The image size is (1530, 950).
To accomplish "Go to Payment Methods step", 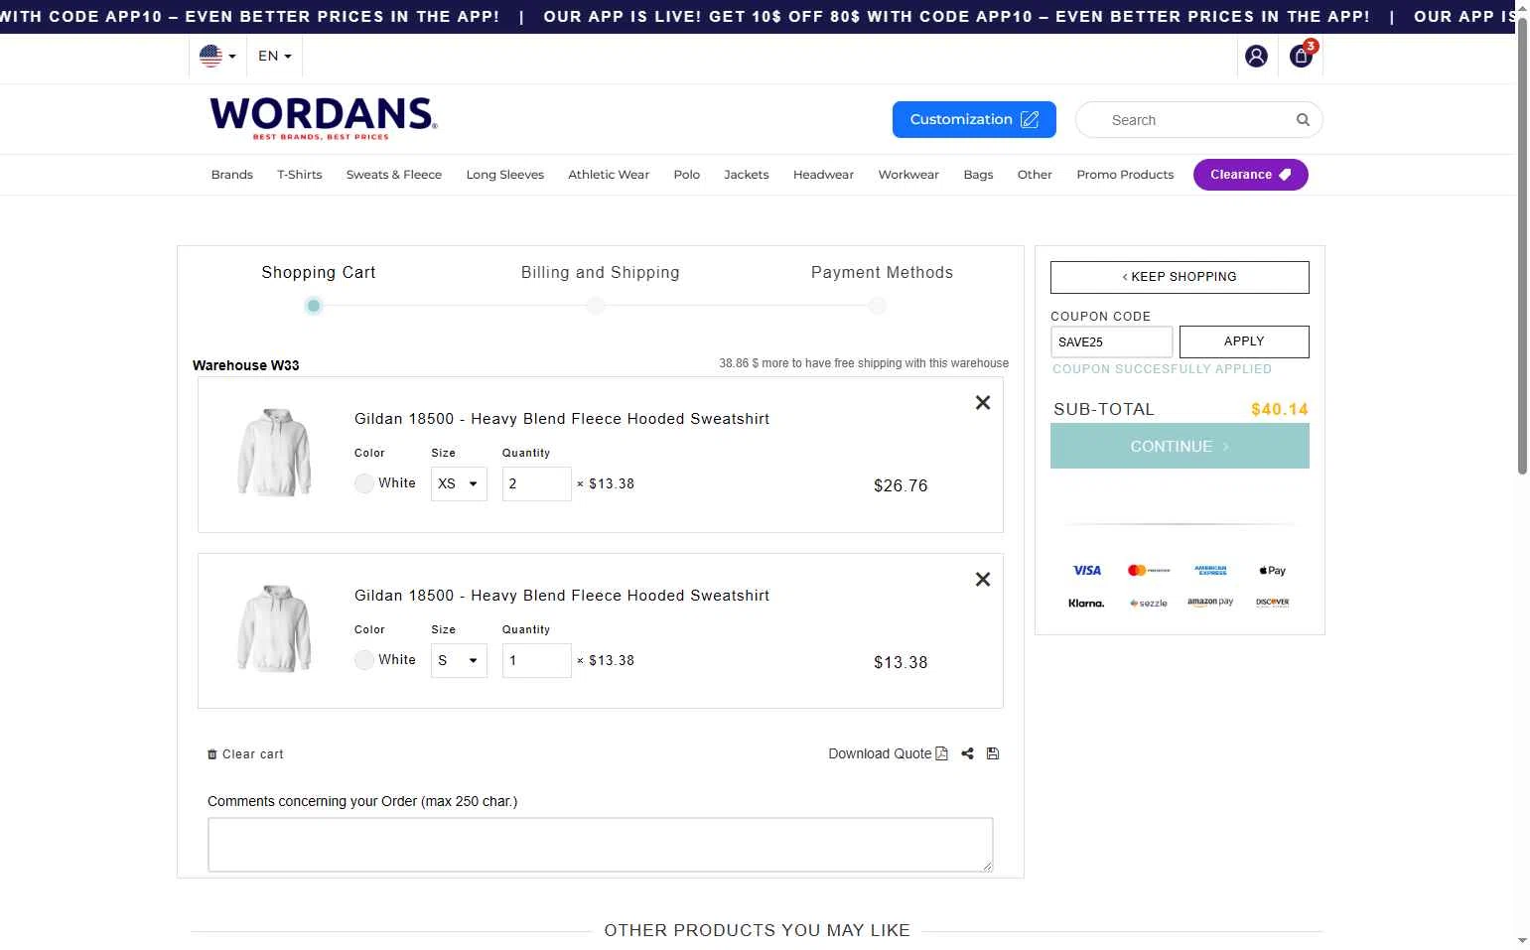I will click(x=882, y=273).
